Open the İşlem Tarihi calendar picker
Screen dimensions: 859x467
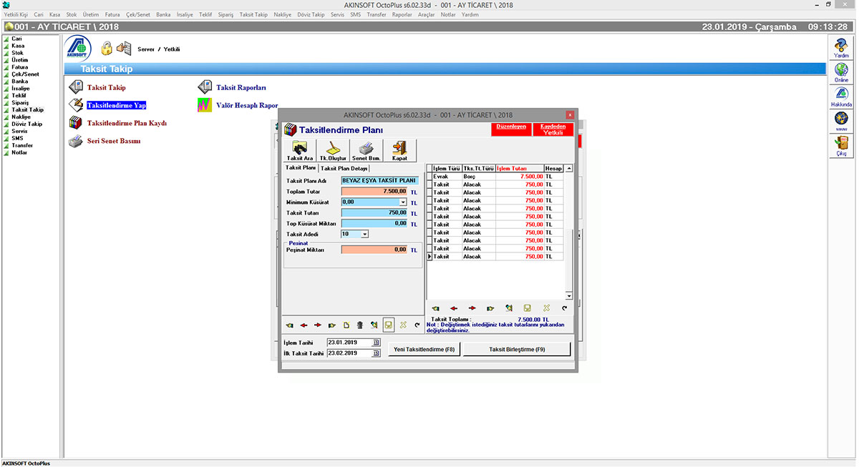click(376, 343)
